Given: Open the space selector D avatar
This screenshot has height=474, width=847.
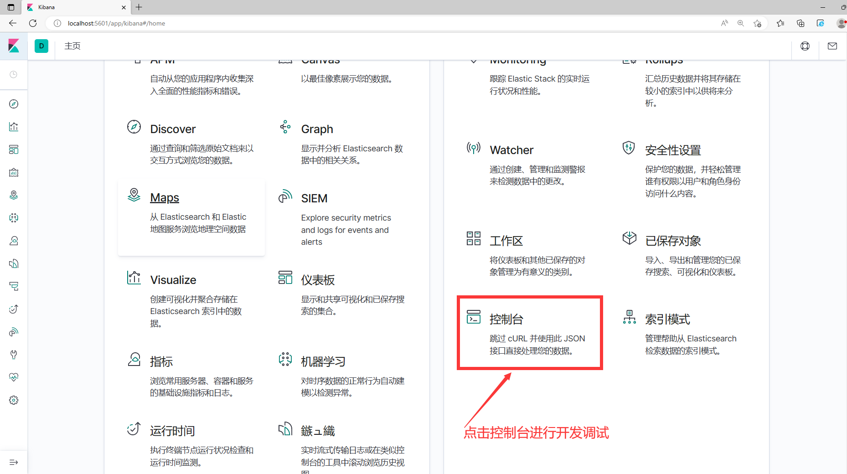Looking at the screenshot, I should point(41,46).
